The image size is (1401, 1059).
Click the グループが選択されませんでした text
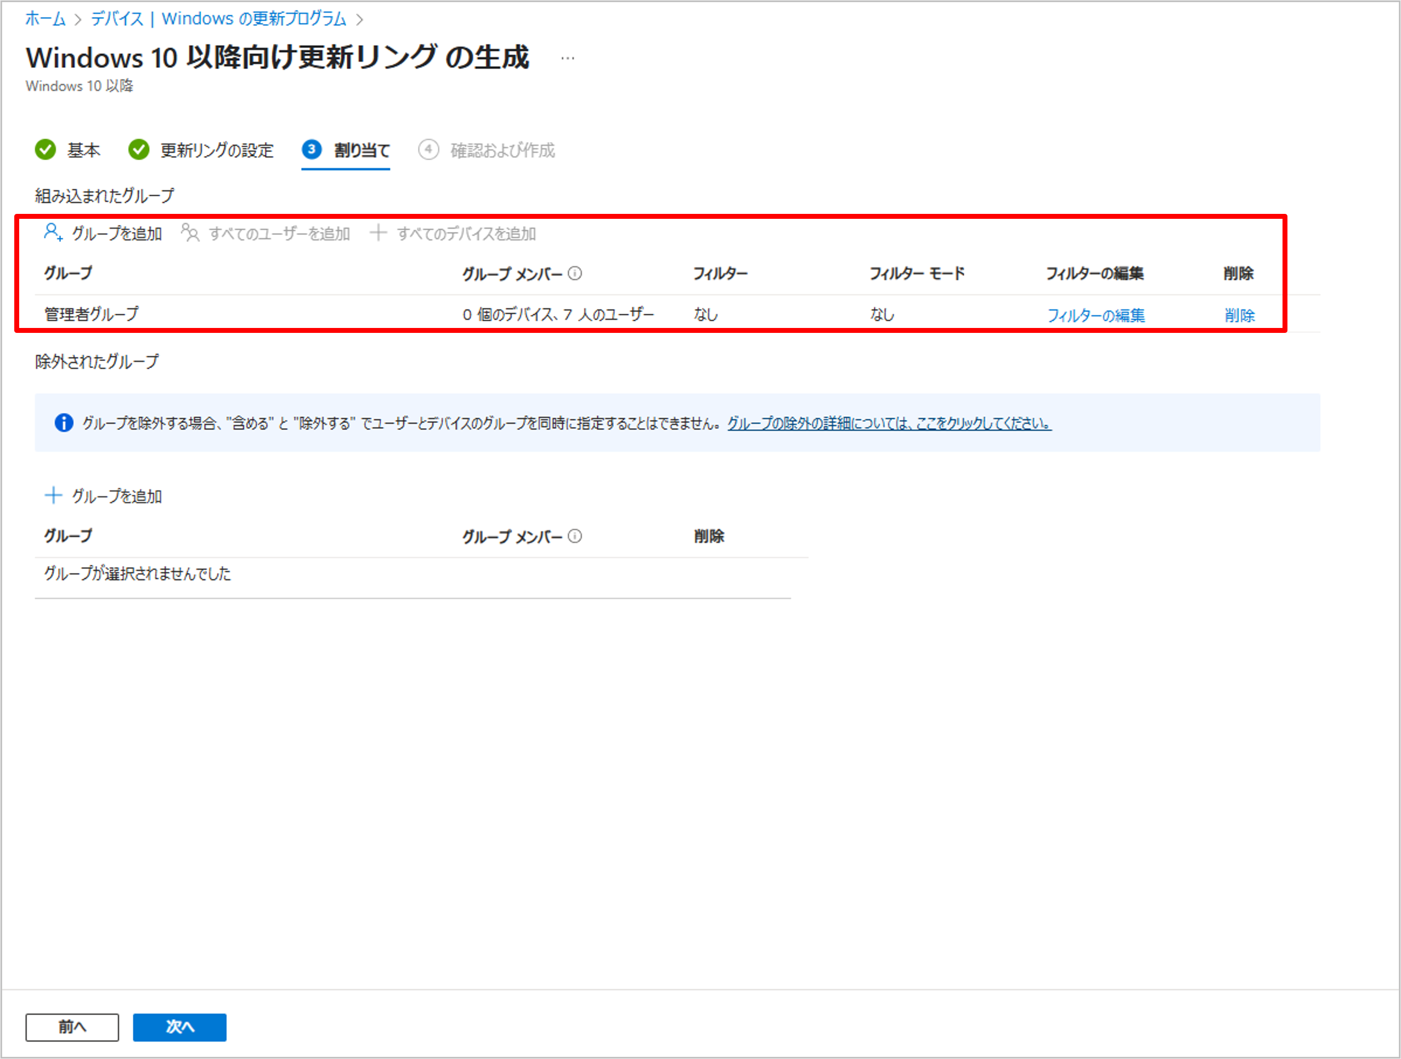point(138,574)
